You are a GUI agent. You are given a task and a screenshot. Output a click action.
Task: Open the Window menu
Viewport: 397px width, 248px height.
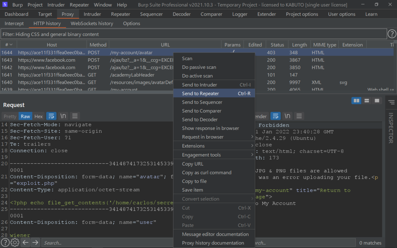[x=103, y=5]
